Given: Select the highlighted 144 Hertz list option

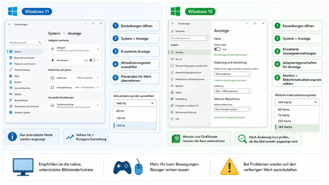Looking at the screenshot, I should 297,127.
